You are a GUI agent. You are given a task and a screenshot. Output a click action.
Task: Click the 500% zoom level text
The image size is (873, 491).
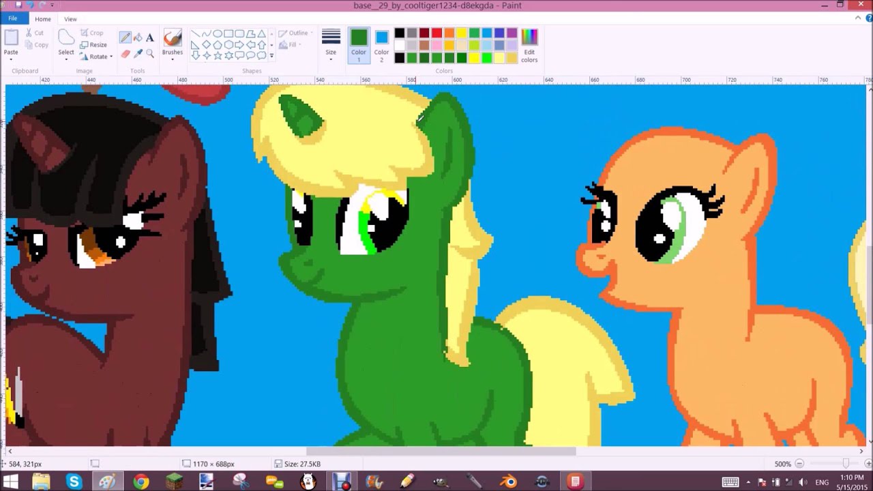coord(782,464)
